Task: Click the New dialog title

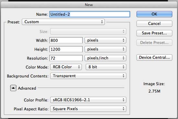Action: [89, 5]
